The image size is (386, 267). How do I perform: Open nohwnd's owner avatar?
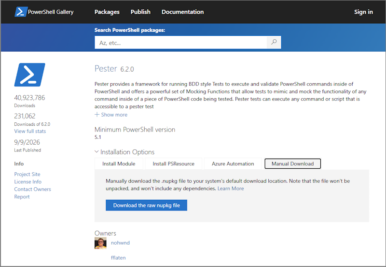(x=100, y=243)
